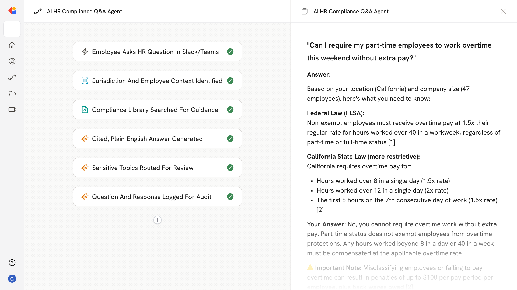Open the user profile circle icon

click(x=12, y=61)
